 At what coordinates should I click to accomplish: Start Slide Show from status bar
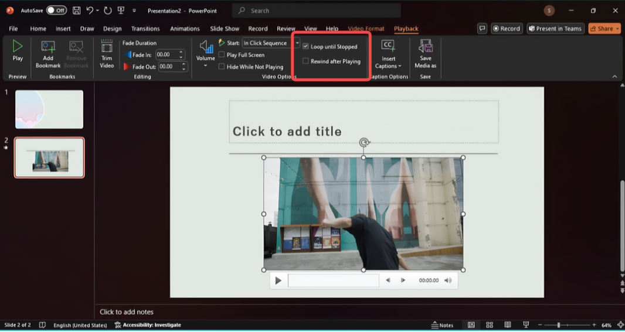point(526,325)
